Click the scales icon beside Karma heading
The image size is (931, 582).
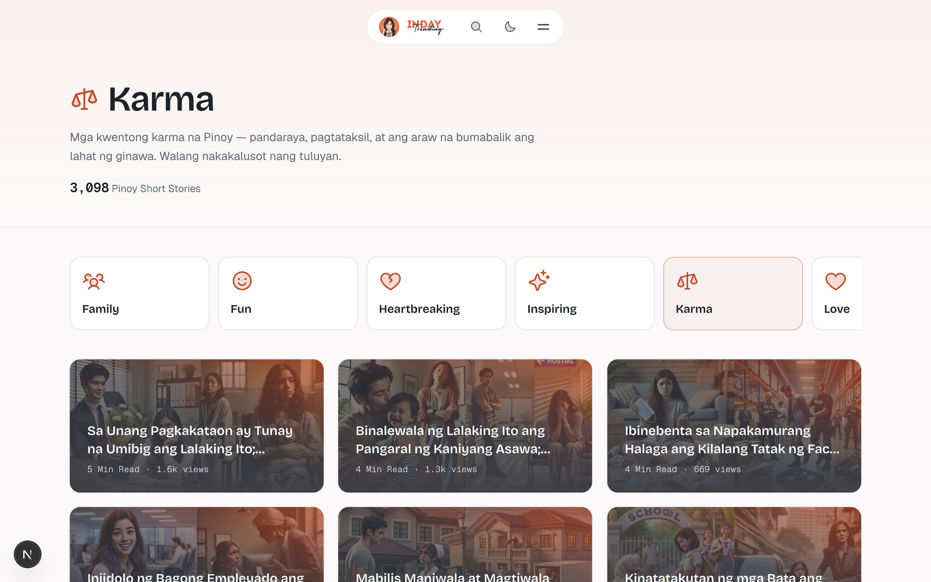tap(84, 99)
